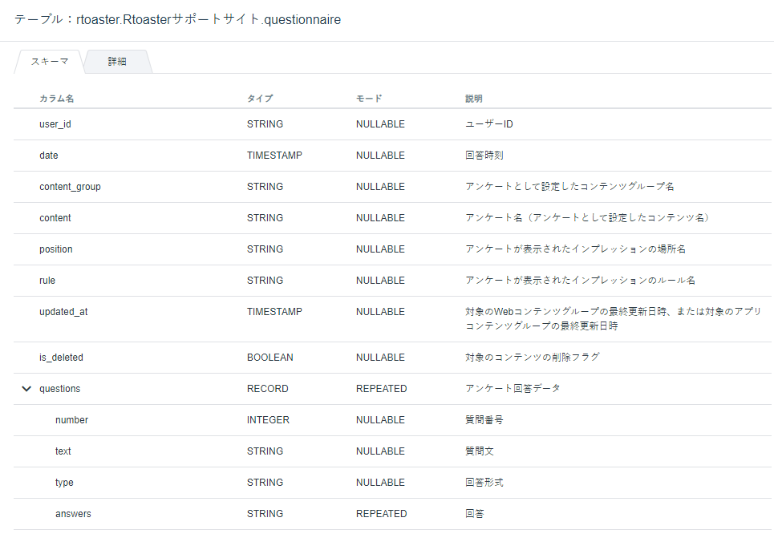Screen dimensions: 774x546
Task: Click the タイプ column header
Action: (x=260, y=99)
